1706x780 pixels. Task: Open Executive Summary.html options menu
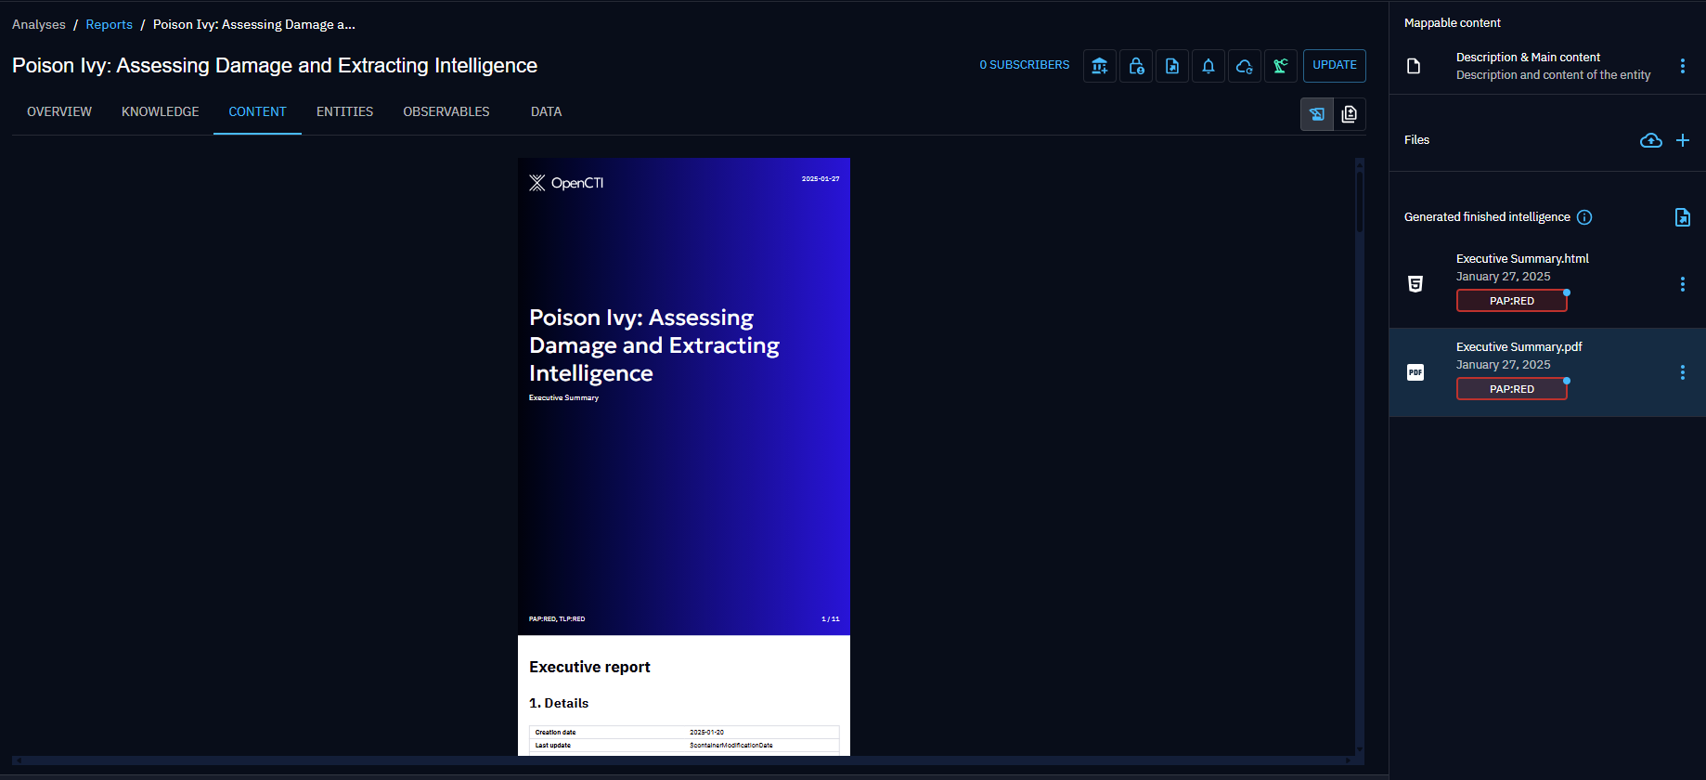(1683, 284)
